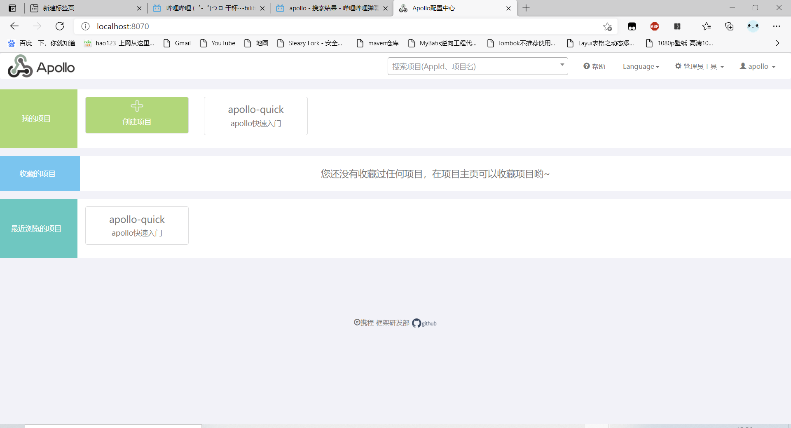Click the gear icon beside 管理员工具
This screenshot has width=791, height=428.
678,66
